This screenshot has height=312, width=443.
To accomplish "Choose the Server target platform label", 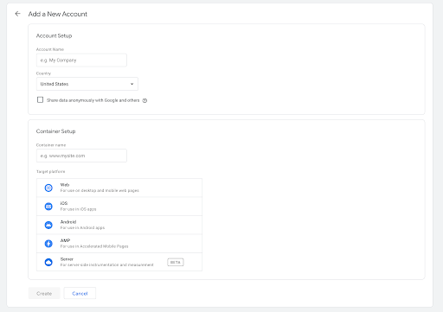I will click(67, 259).
